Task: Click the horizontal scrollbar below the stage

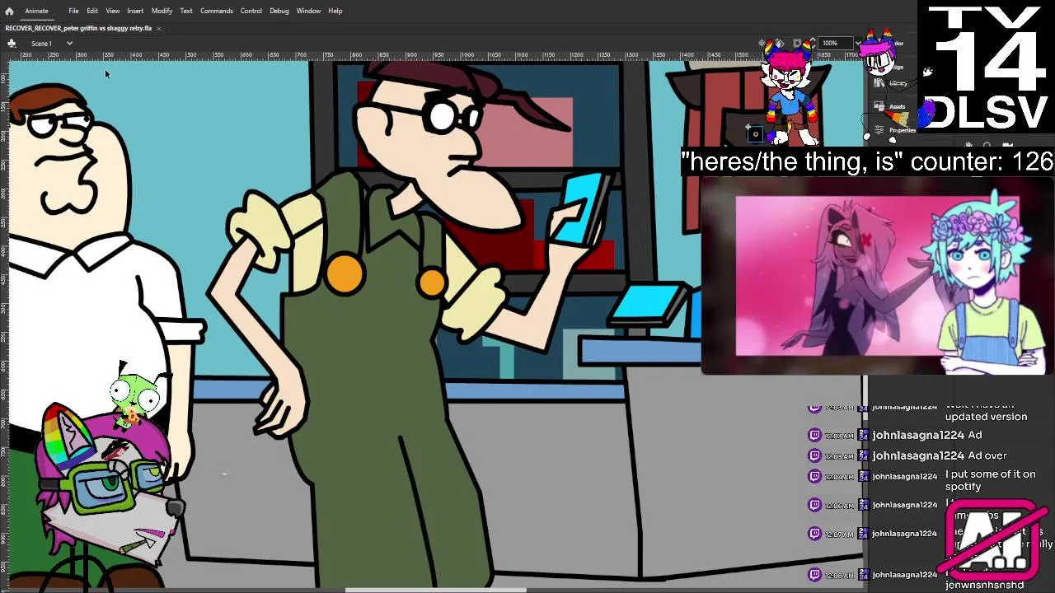Action: pyautogui.click(x=435, y=590)
